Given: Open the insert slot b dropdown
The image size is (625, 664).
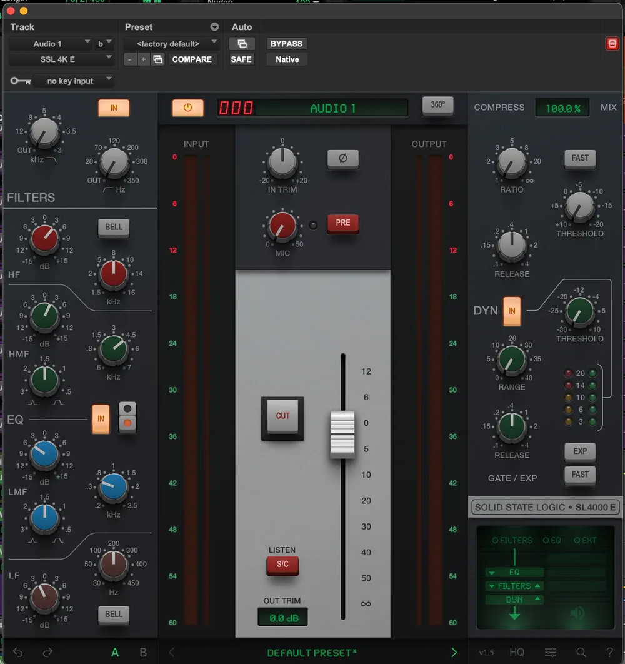Looking at the screenshot, I should pyautogui.click(x=104, y=44).
